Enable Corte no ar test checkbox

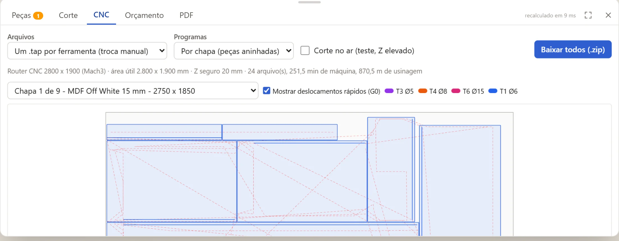[x=305, y=51]
